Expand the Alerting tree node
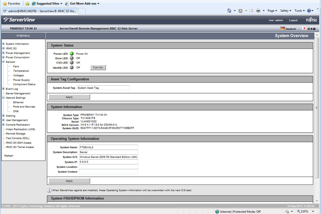This screenshot has height=214, width=321. point(3,116)
